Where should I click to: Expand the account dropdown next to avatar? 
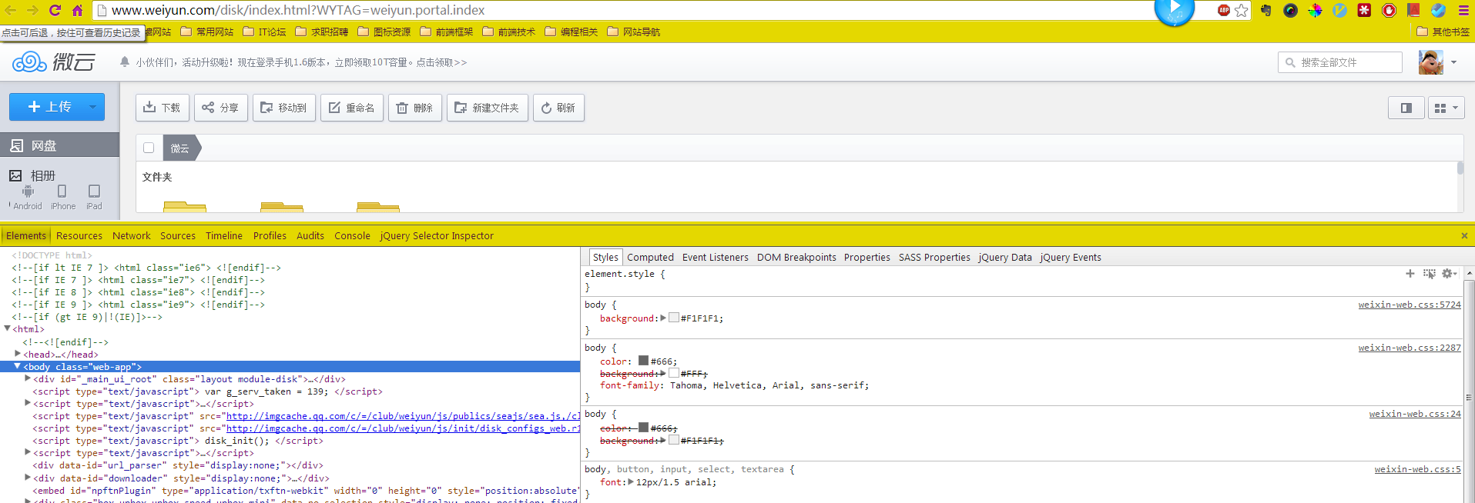coord(1453,62)
